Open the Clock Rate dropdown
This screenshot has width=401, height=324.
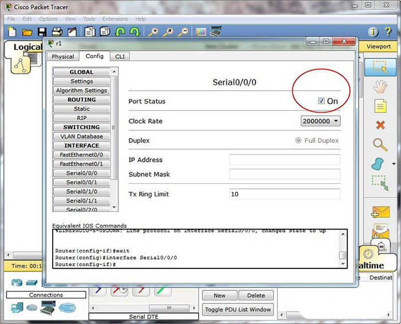320,121
